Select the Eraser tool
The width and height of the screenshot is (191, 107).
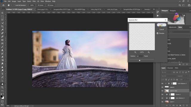(x=2, y=57)
